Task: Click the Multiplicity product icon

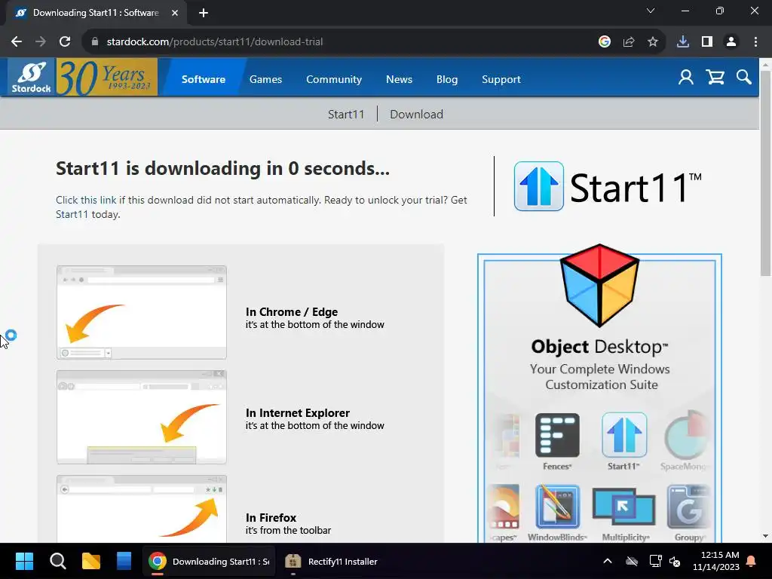Action: tap(623, 506)
